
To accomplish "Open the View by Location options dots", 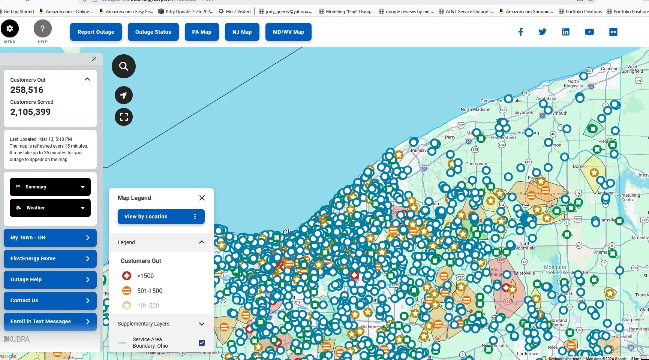I will point(195,217).
